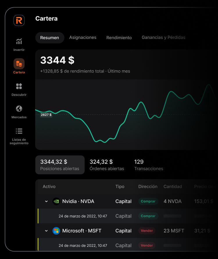This screenshot has height=259, width=218.
Task: Open the Invertir chart icon
Action: (19, 42)
